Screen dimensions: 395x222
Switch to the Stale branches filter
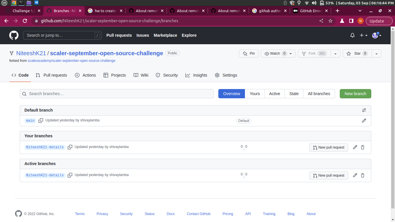point(294,94)
